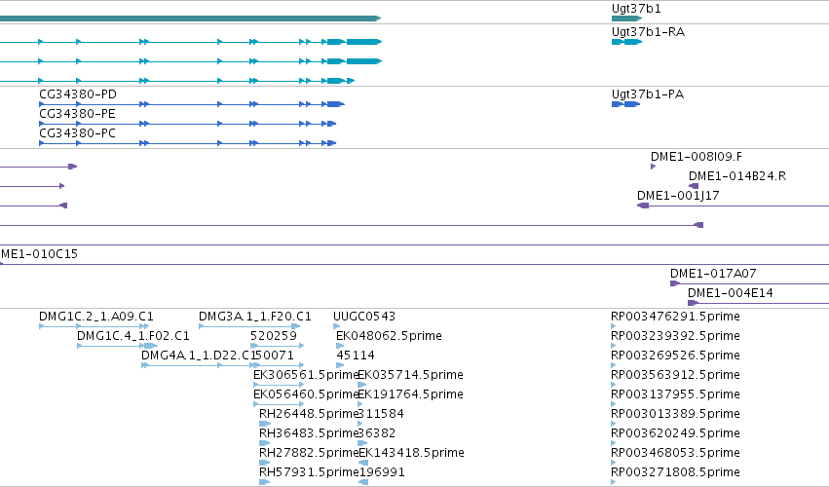Select the blue protein glyph under Ugt37b1-PA
Viewport: 829px width, 487px height.
click(625, 104)
